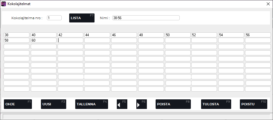The height and width of the screenshot is (120, 273).
Task: Click the size field containing 60
Action: point(43,40)
